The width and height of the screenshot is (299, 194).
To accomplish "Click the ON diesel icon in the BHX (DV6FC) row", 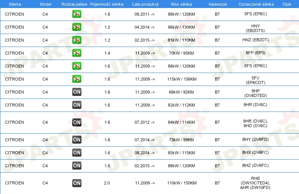I will click(76, 152).
